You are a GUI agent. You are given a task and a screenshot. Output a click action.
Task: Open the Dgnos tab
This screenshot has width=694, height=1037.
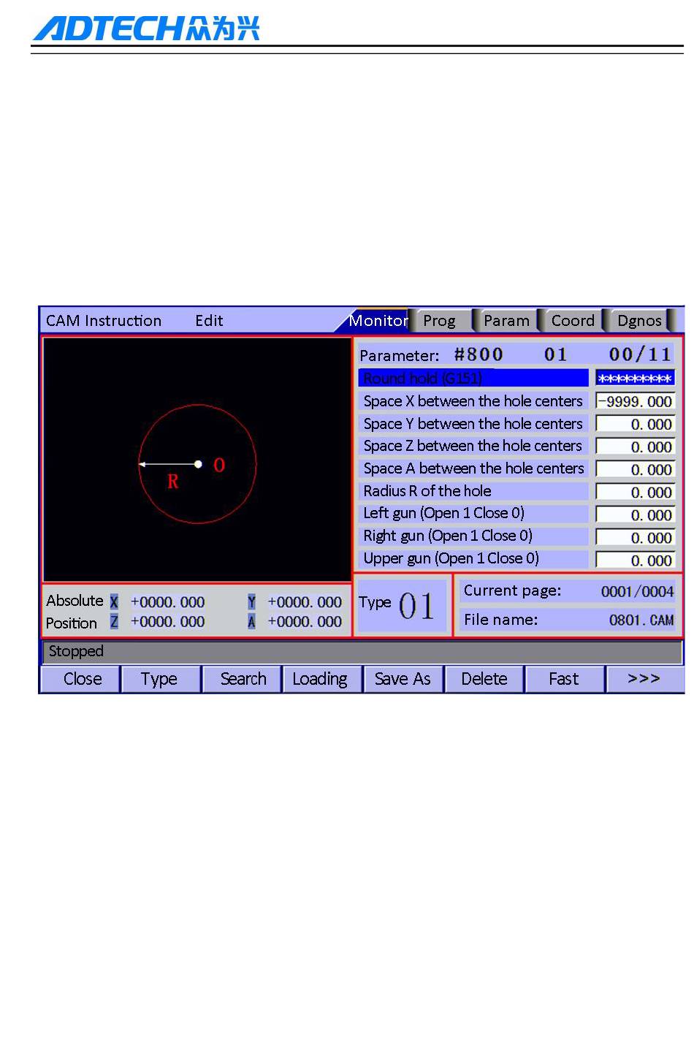tap(639, 321)
